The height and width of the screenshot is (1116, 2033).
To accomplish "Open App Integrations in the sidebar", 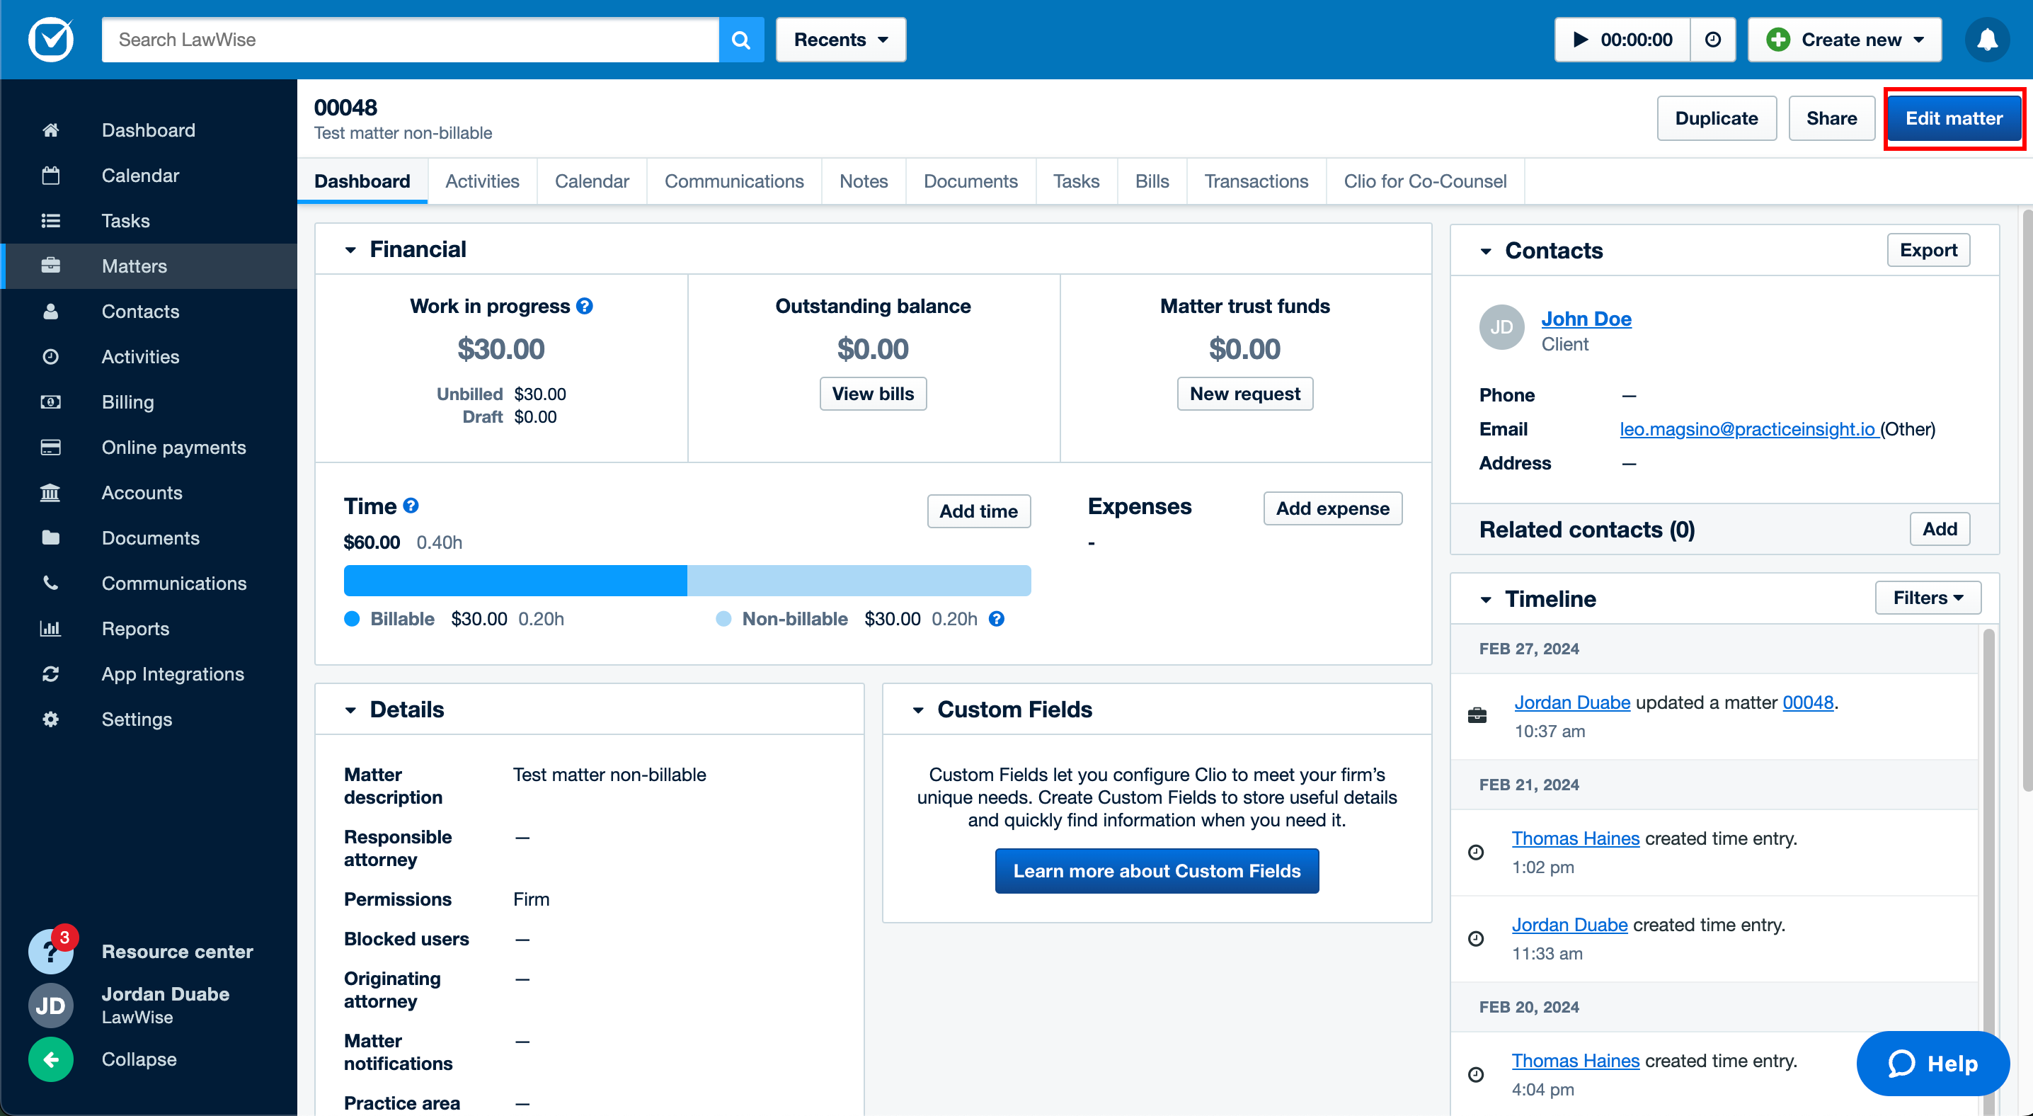I will (x=149, y=674).
